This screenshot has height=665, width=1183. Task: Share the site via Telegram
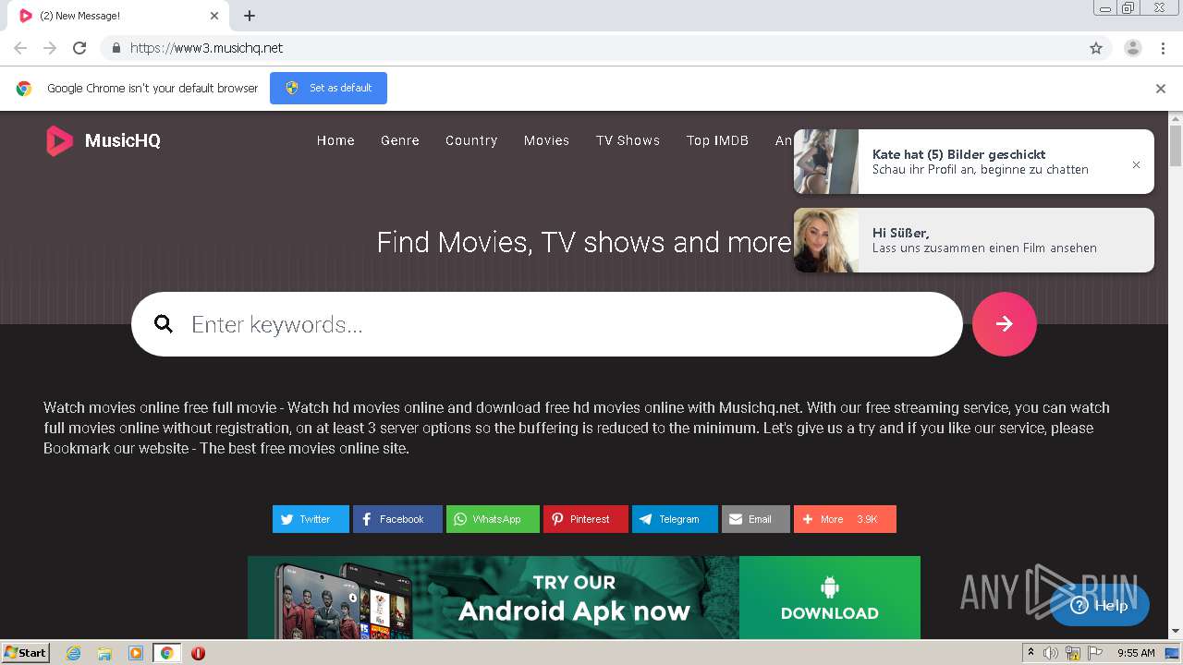click(675, 519)
